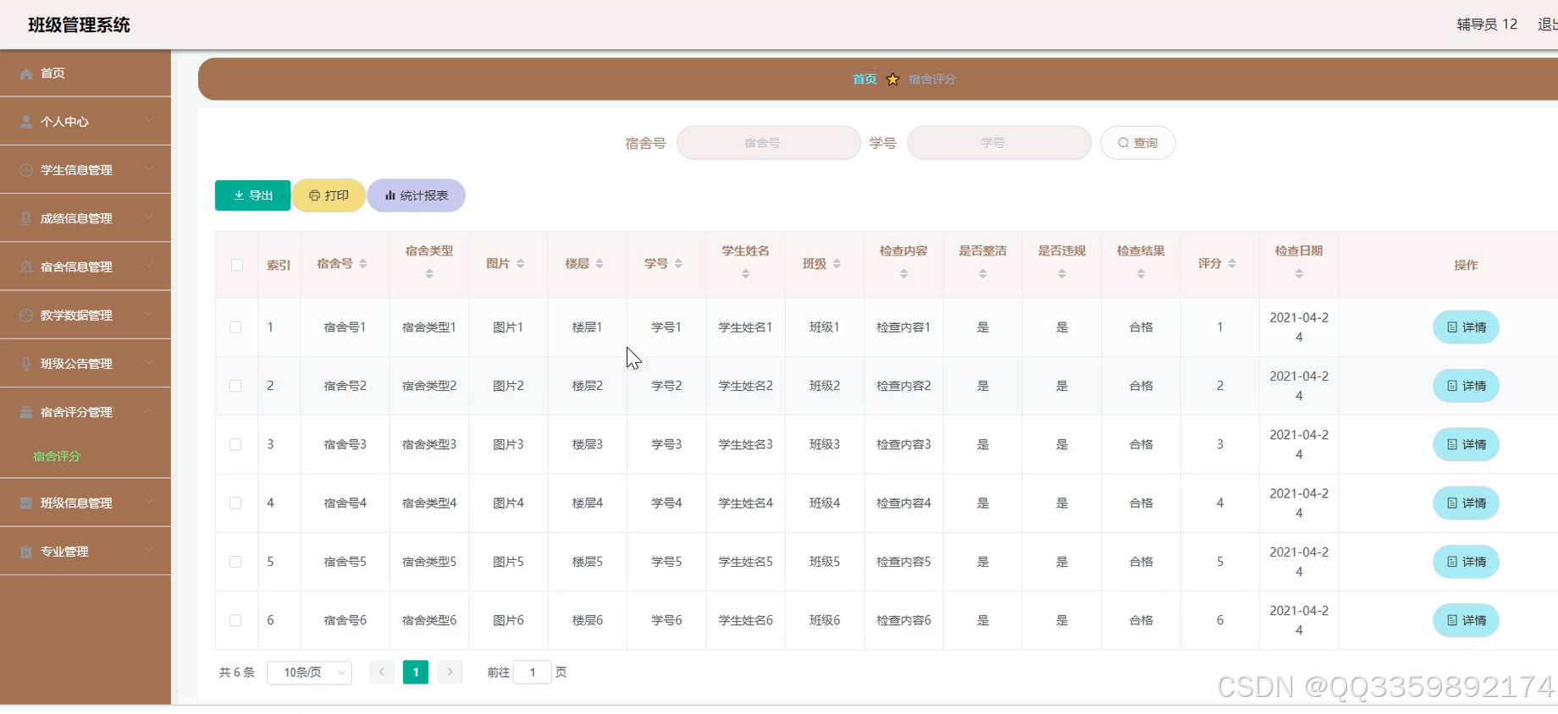View 详情 for row 宿舍号6
1558x714 pixels.
click(x=1467, y=620)
